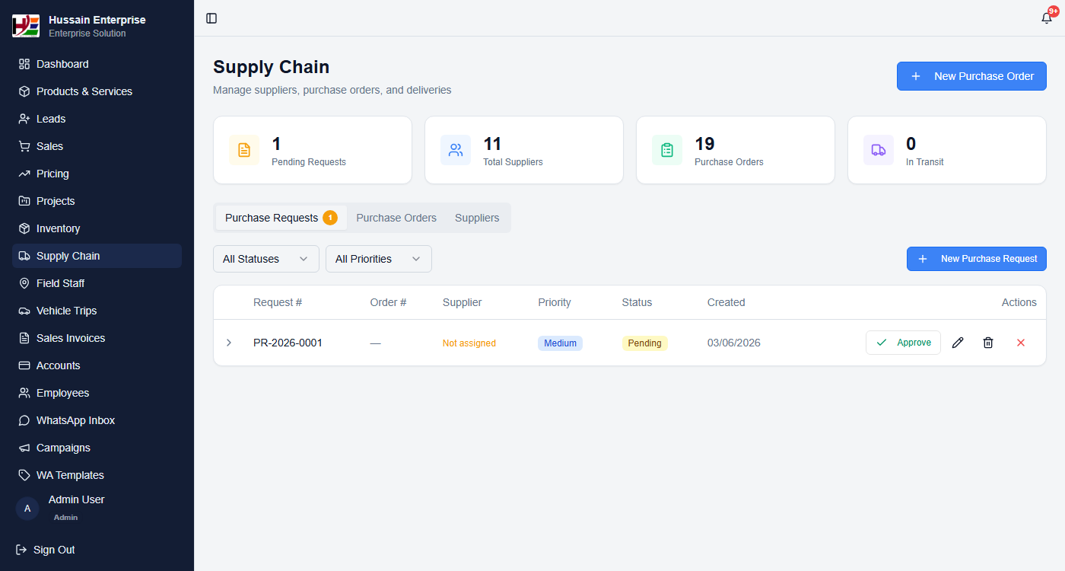
Task: Approve request PR-2026-0001
Action: pos(903,343)
